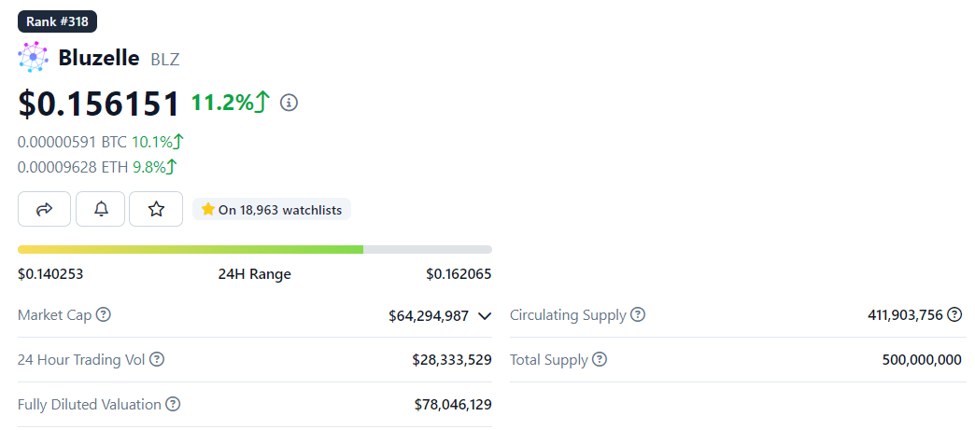Image resolution: width=975 pixels, height=430 pixels.
Task: Click info icon beside 11.2% price change
Action: click(x=290, y=103)
